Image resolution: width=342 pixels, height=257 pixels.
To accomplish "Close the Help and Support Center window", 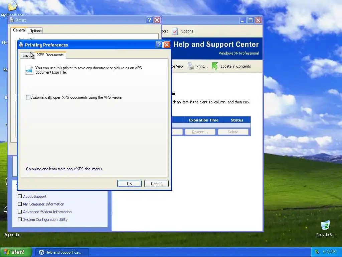I will 259,20.
